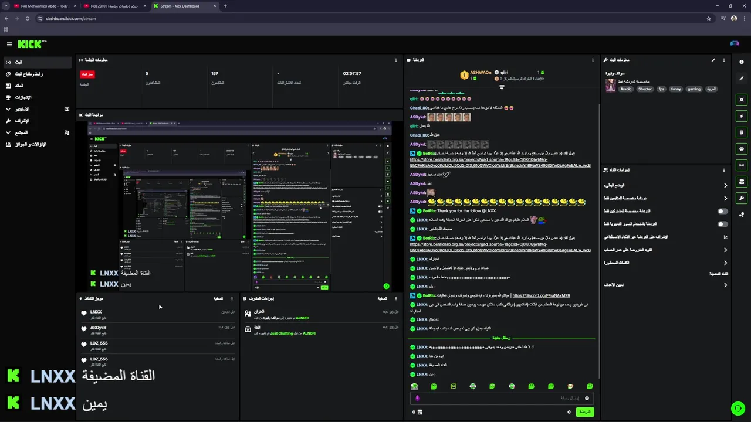Image resolution: width=751 pixels, height=422 pixels.
Task: Toggle the channel actions widget icon in right rail
Action: click(742, 182)
